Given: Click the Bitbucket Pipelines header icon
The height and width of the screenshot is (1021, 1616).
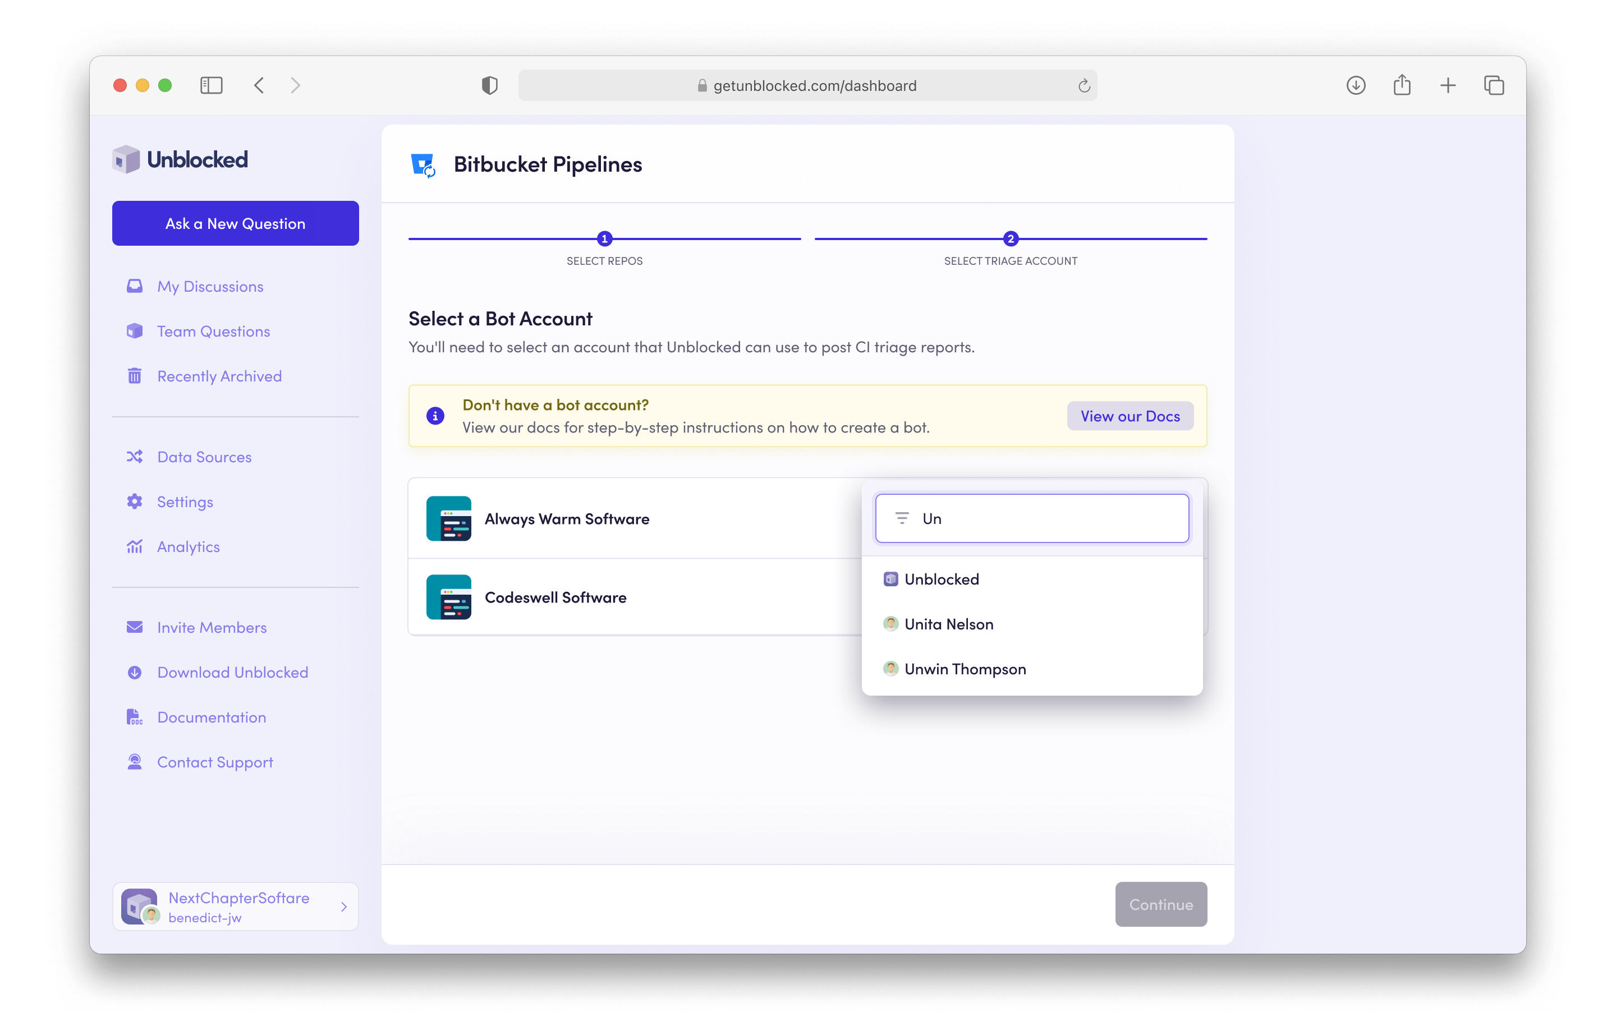Looking at the screenshot, I should pos(423,165).
